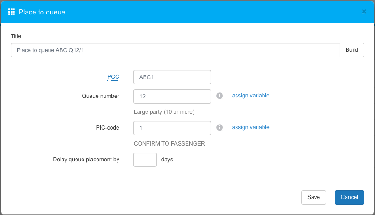Click the info icon beside PIC-code

(x=220, y=127)
